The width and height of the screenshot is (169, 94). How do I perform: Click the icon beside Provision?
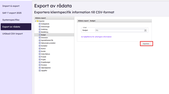[40, 65]
